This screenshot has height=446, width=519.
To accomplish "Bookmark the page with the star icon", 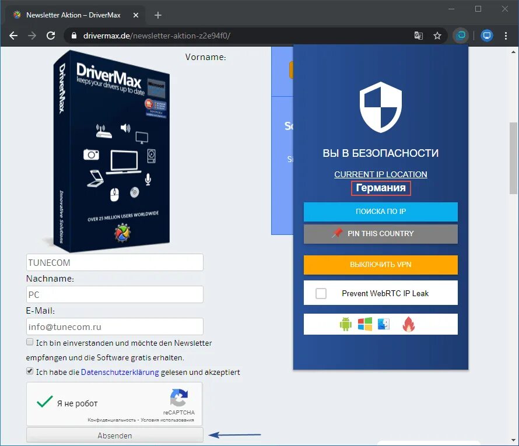I will coord(437,36).
